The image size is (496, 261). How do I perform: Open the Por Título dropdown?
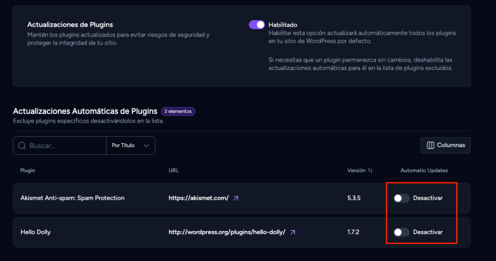click(x=131, y=146)
